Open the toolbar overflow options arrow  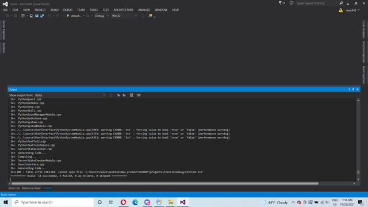pyautogui.click(x=155, y=17)
